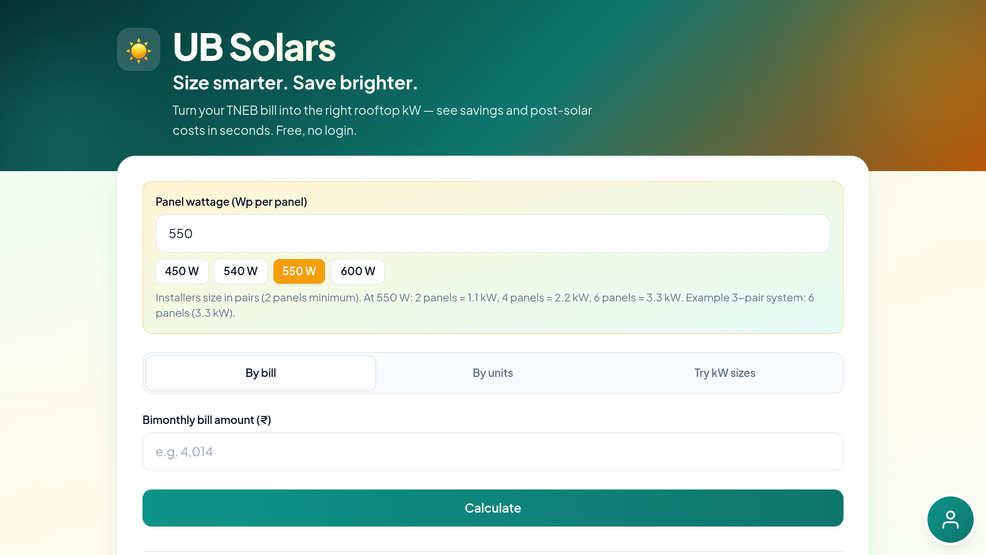Focus the bimonthly bill amount field
986x555 pixels.
(x=493, y=451)
